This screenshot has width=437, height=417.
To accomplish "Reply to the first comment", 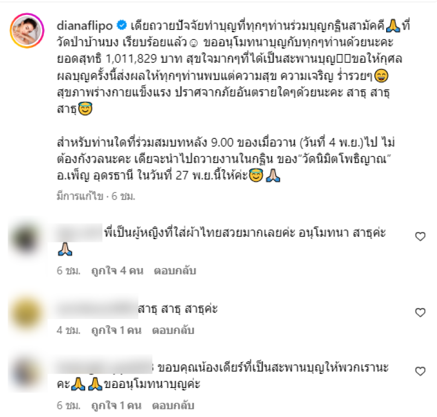I will click(175, 271).
